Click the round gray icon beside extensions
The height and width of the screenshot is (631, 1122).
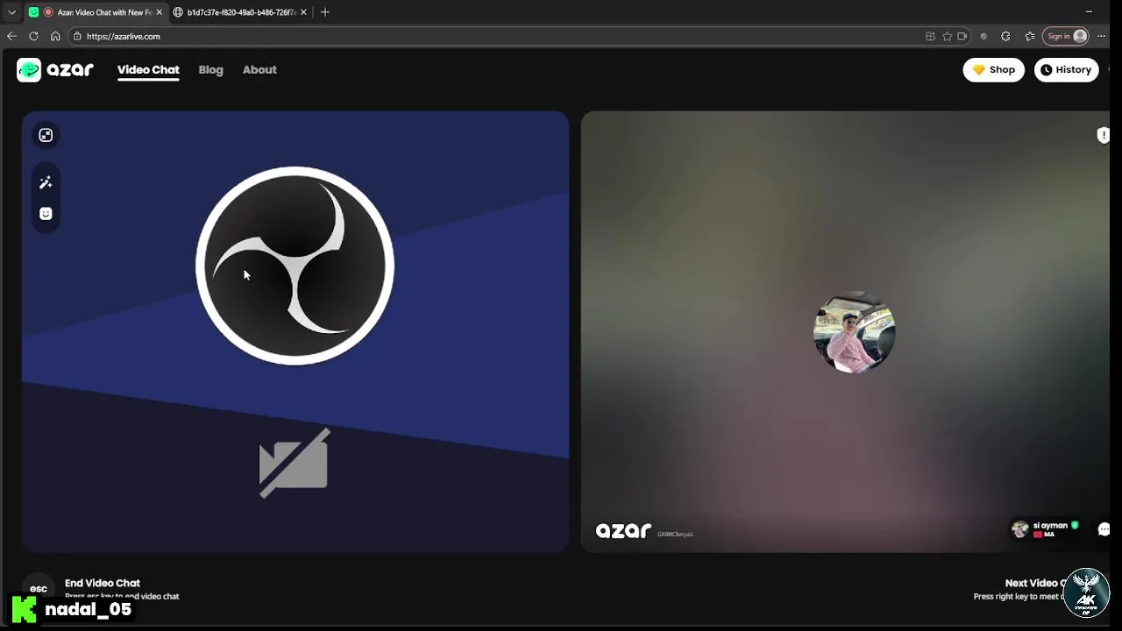(x=984, y=37)
